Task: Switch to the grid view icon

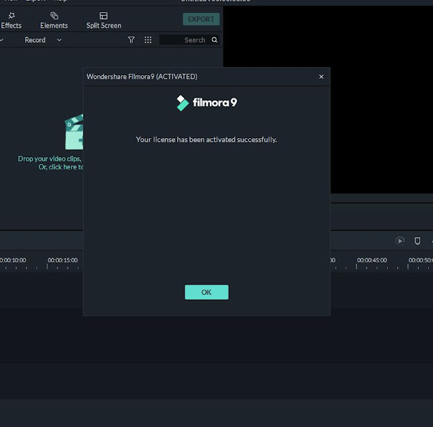Action: [x=148, y=40]
